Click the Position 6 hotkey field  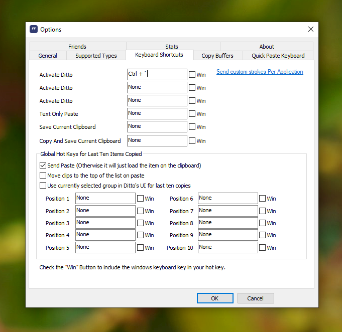pyautogui.click(x=228, y=198)
